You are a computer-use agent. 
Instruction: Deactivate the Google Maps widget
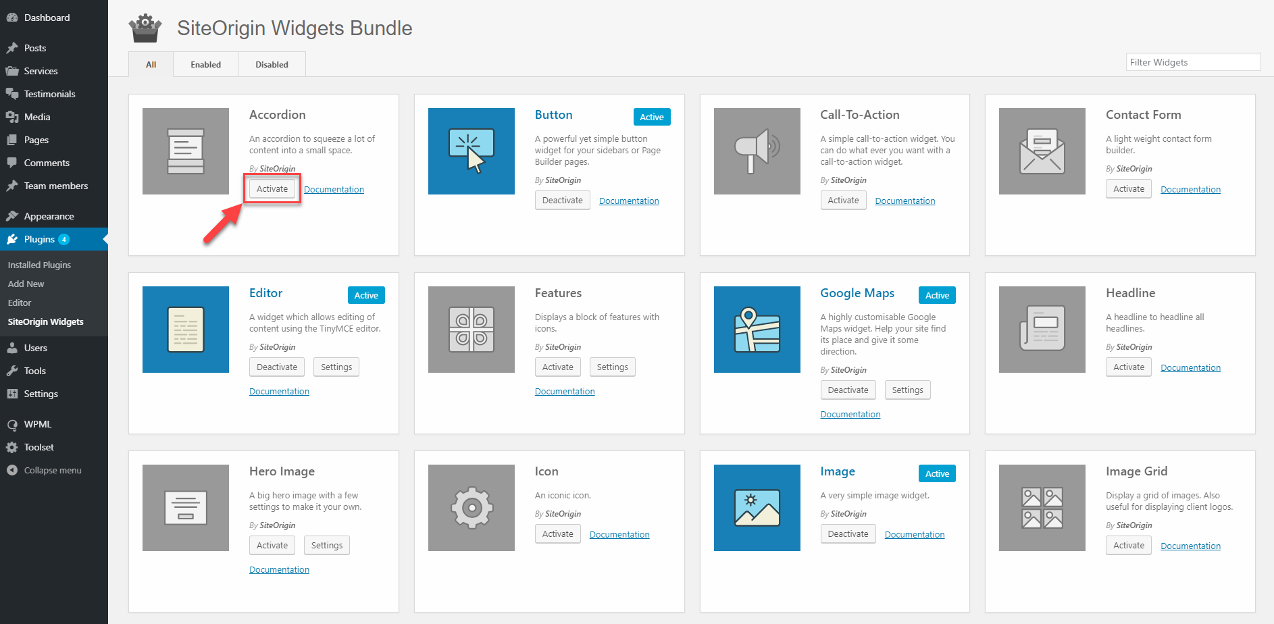[x=848, y=390]
